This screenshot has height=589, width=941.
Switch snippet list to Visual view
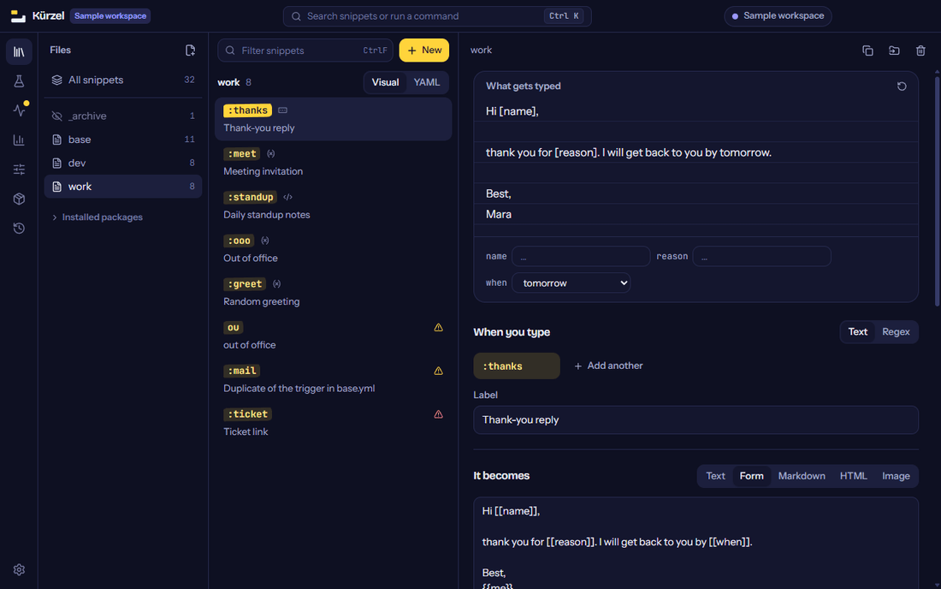click(385, 83)
